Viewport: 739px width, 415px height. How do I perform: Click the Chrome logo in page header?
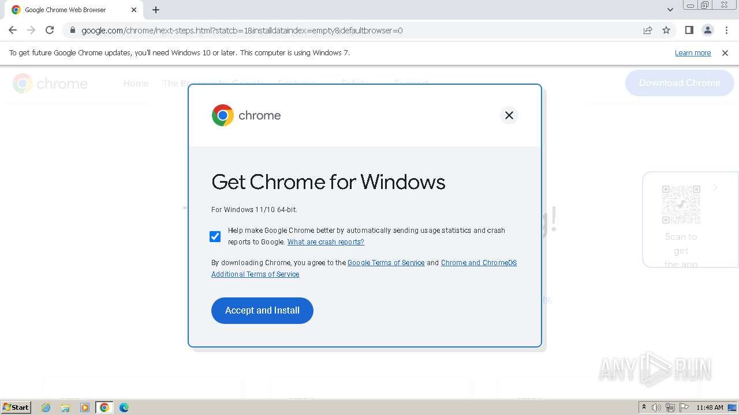pos(50,84)
